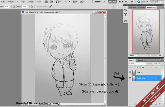Open the Navigator panel options menu

[163, 7]
